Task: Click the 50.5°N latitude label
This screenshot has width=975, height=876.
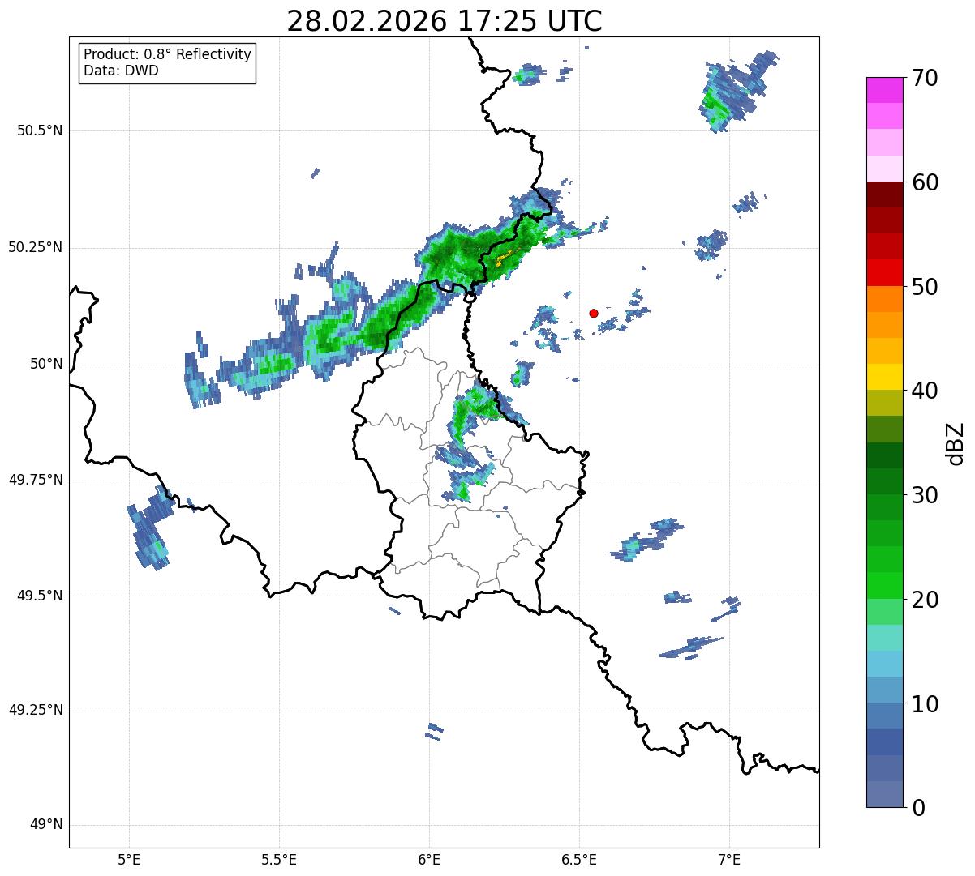Action: pyautogui.click(x=40, y=130)
